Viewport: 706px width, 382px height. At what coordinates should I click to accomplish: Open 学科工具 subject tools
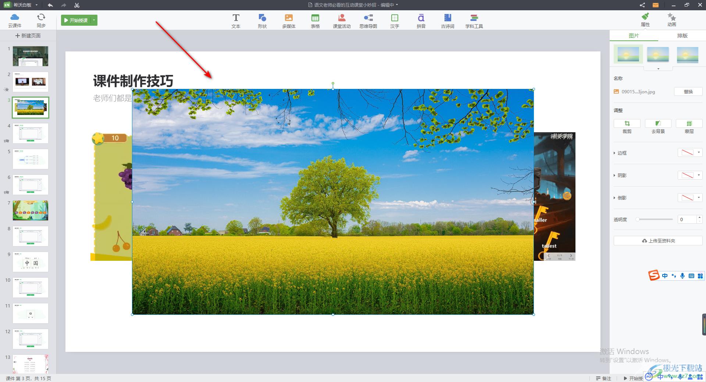click(474, 21)
